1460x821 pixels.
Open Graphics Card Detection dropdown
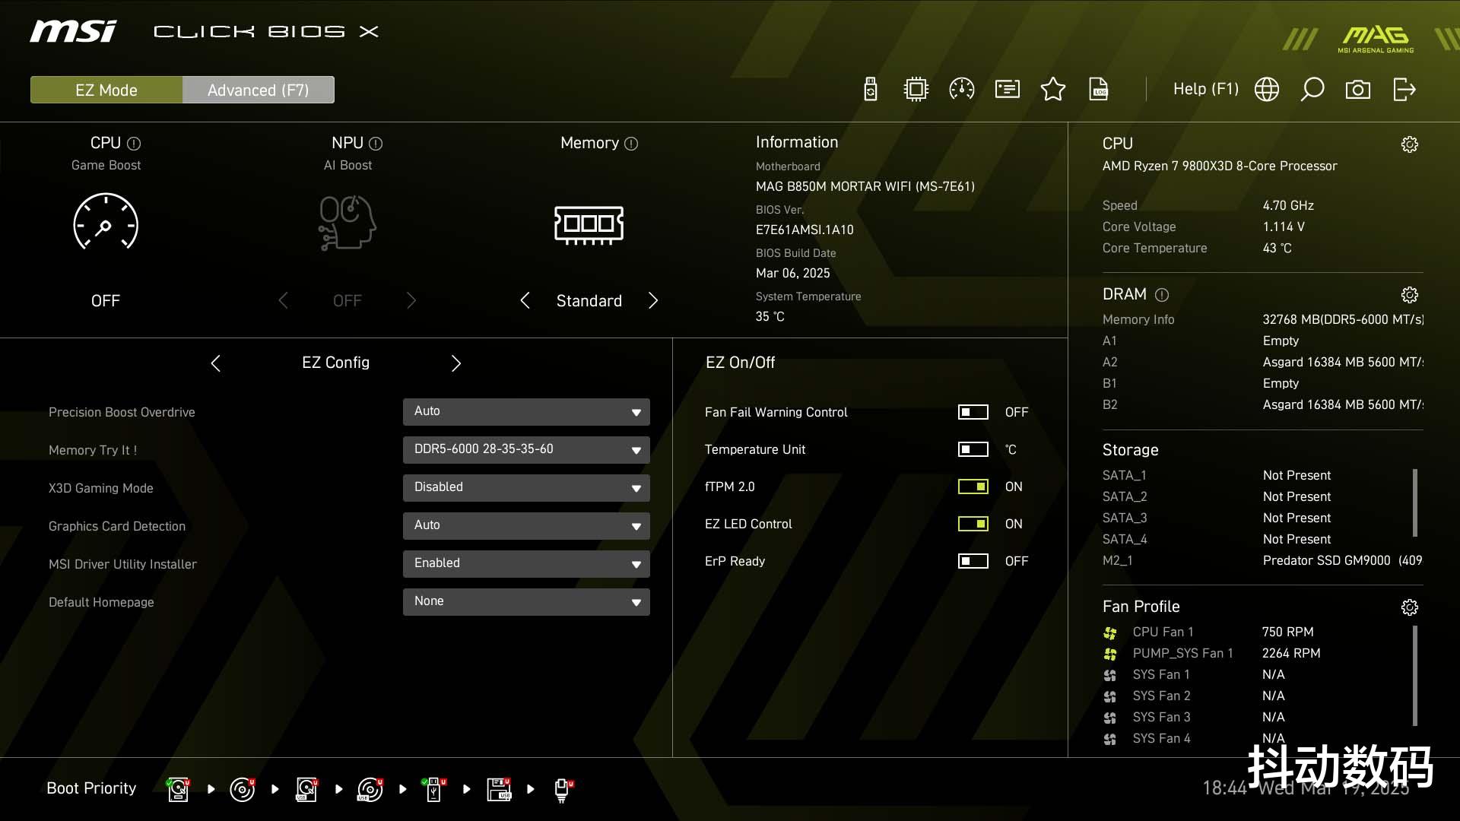coord(526,525)
